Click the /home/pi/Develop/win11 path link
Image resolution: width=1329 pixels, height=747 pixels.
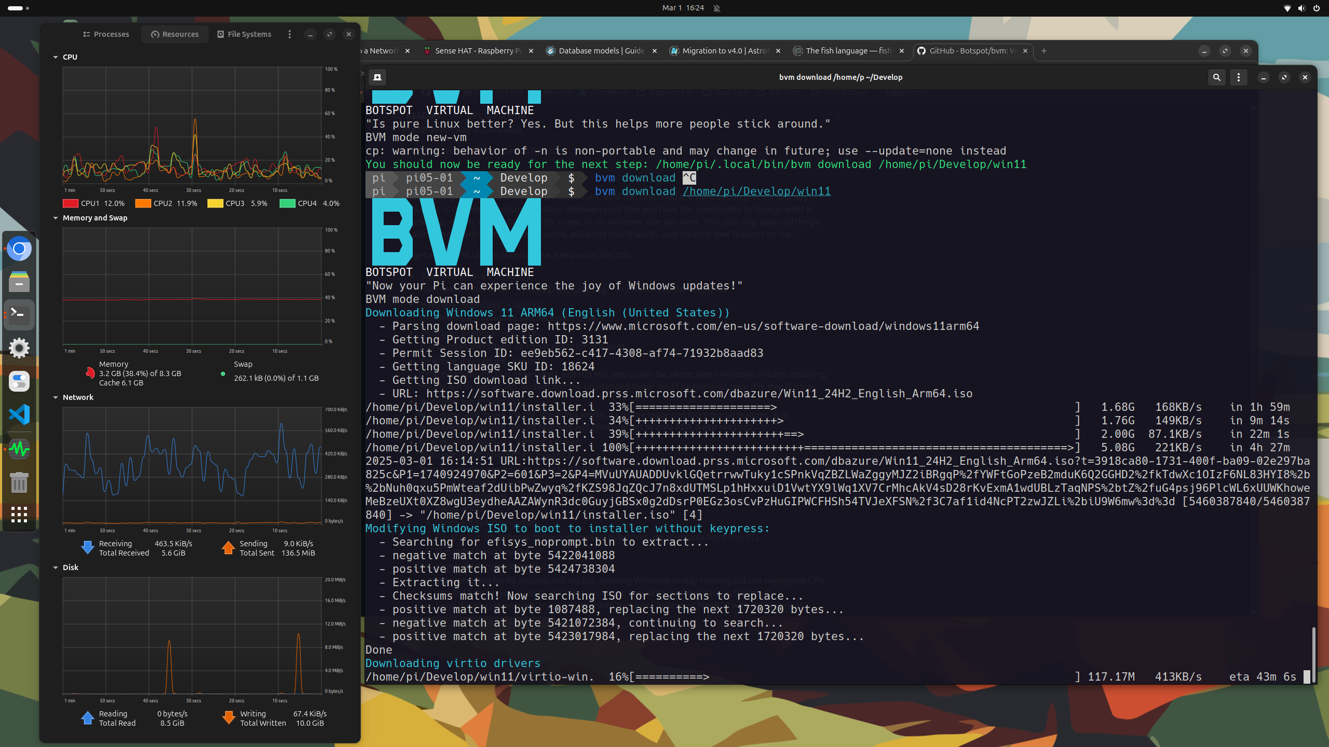756,191
